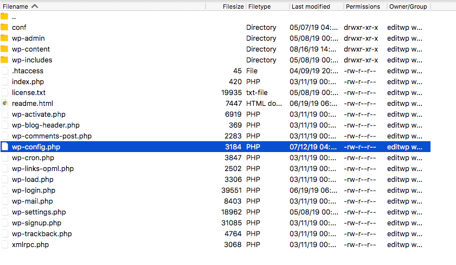Click the wp-config.php file icon
Image resolution: width=456 pixels, height=265 pixels.
click(5, 147)
